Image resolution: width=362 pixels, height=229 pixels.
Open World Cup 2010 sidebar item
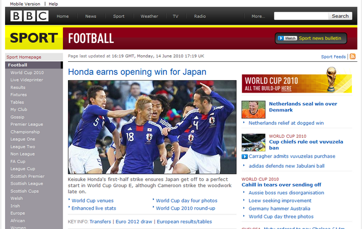pos(27,72)
